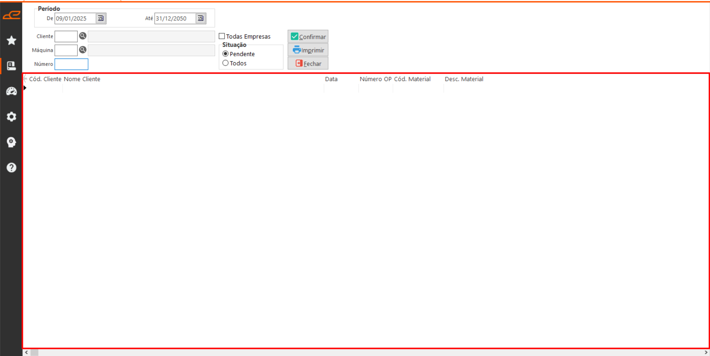Open the help question mark icon
The width and height of the screenshot is (710, 356).
[x=11, y=168]
